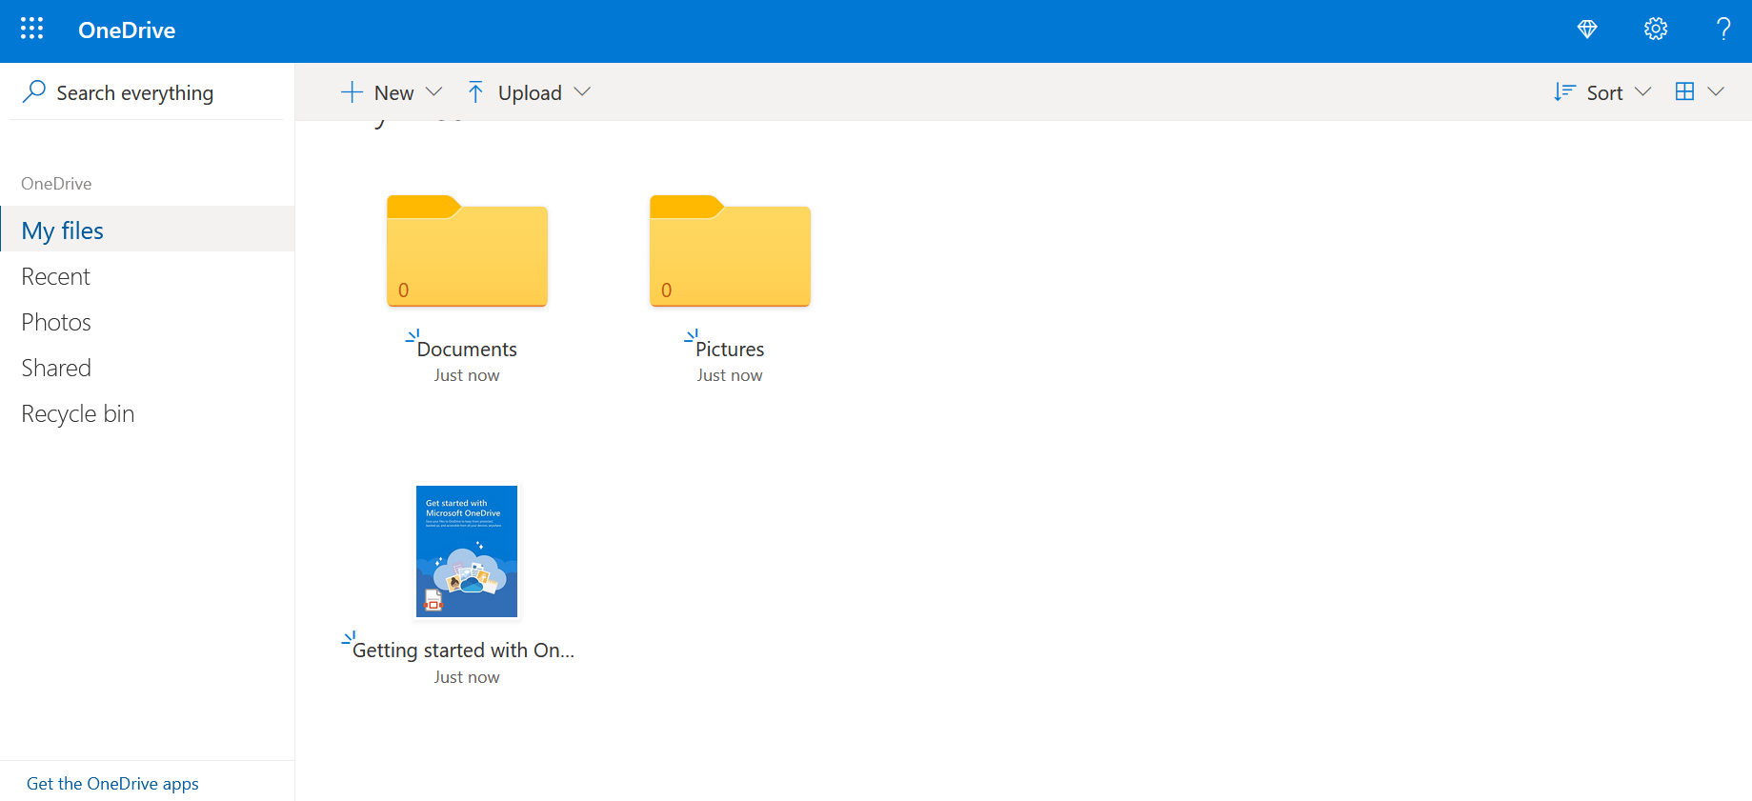Image resolution: width=1752 pixels, height=801 pixels.
Task: Click the plus icon beside New
Action: pyautogui.click(x=352, y=92)
